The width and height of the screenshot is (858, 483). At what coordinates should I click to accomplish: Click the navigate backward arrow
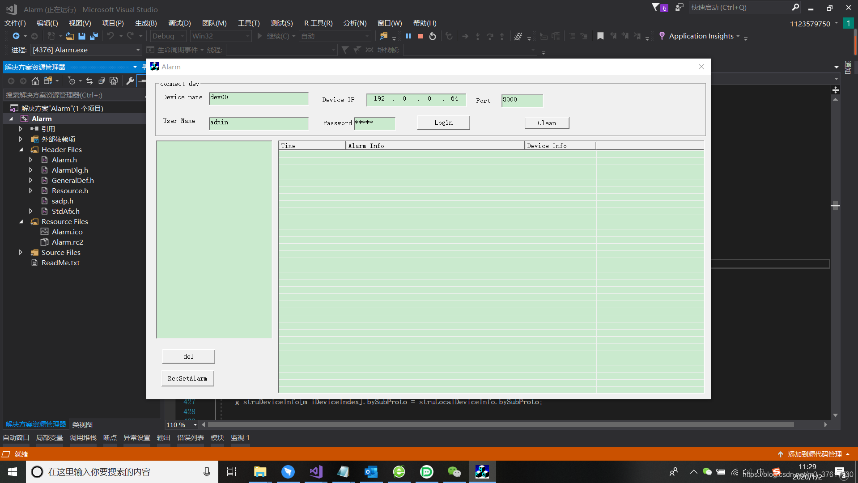pyautogui.click(x=16, y=36)
